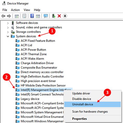Select Microsoft Windows Management entry

pos(42,121)
